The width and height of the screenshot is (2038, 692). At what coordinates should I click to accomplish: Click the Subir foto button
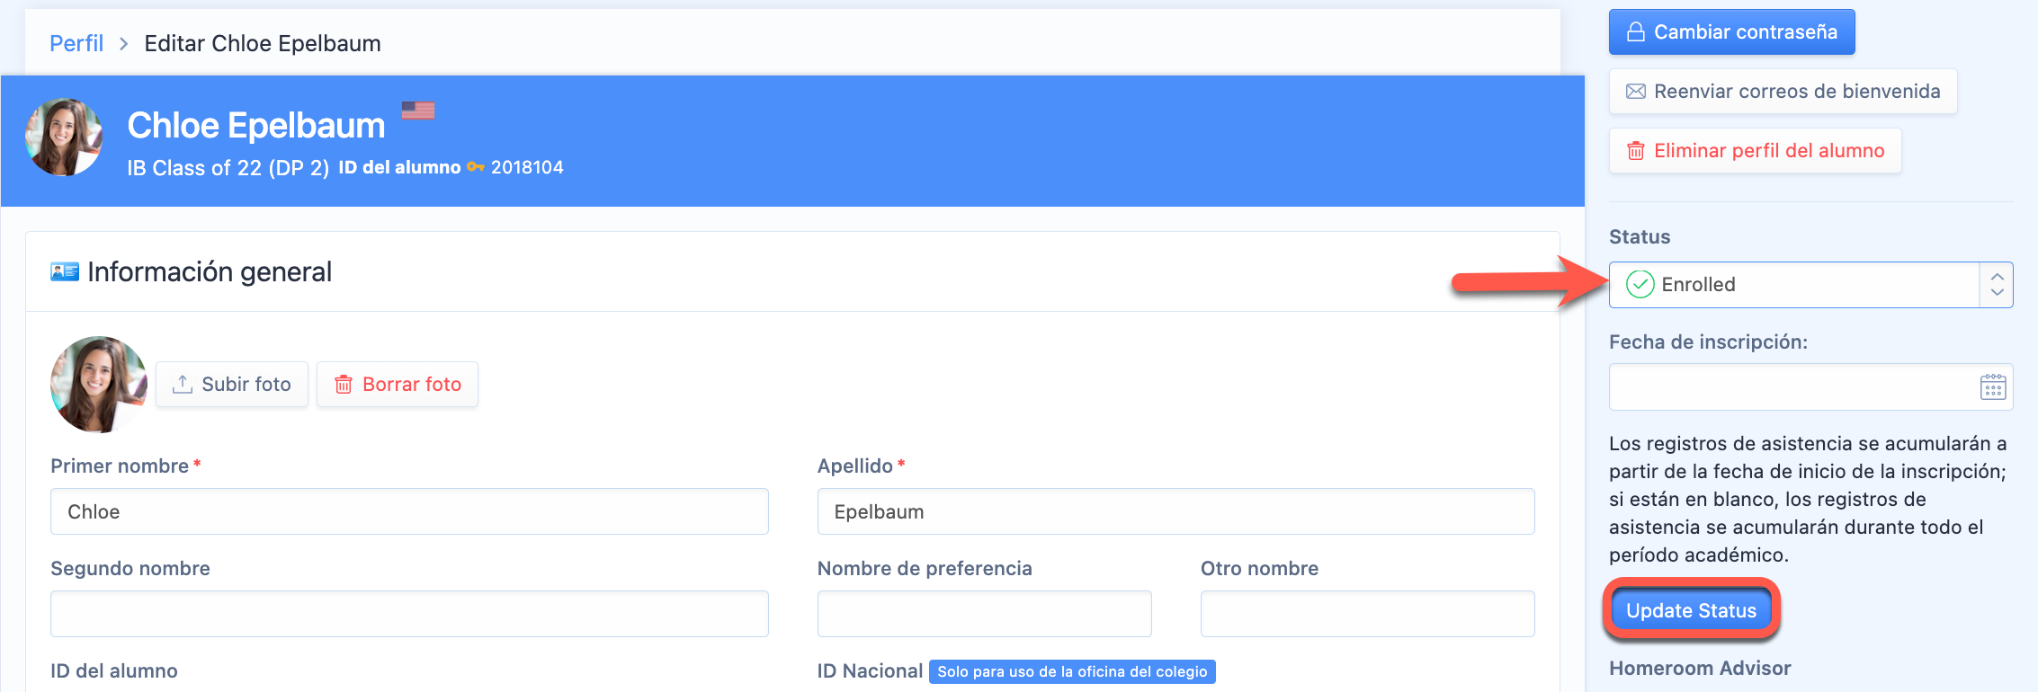[x=232, y=385]
